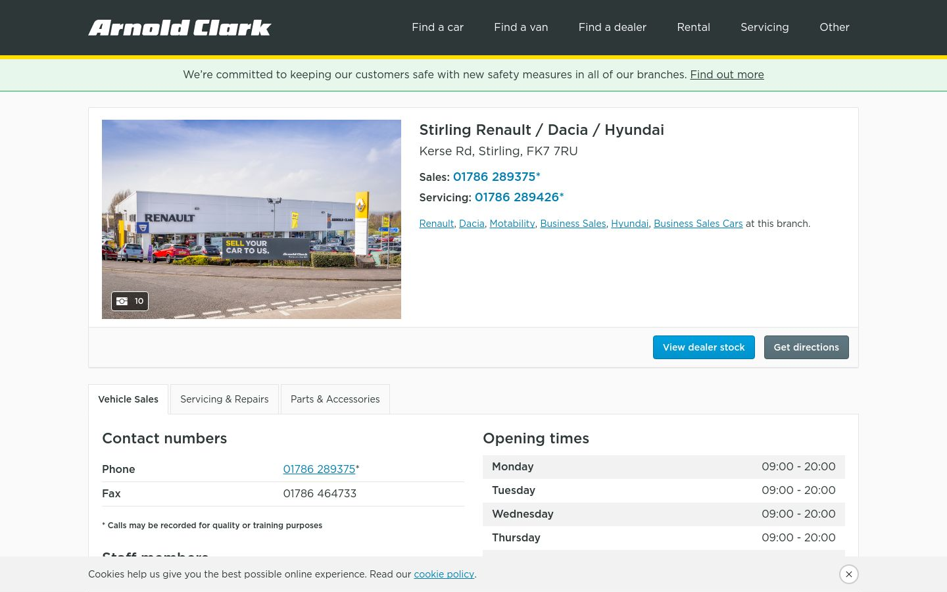Switch to Servicing & Repairs tab
947x592 pixels.
click(x=224, y=399)
